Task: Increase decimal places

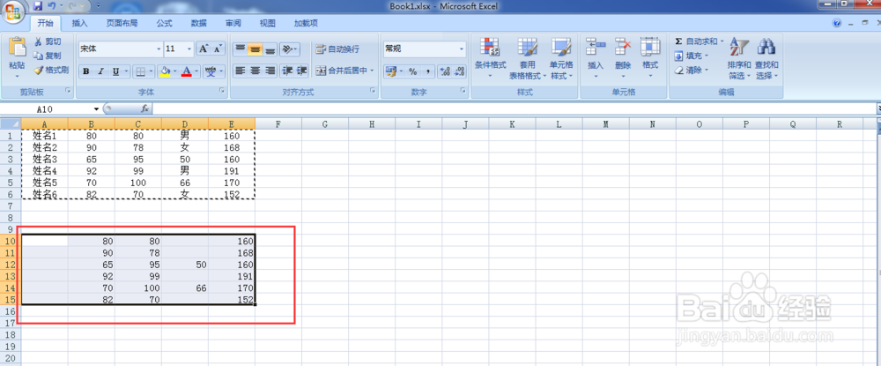Action: (x=446, y=71)
